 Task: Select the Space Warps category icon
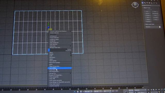pos(154,3)
